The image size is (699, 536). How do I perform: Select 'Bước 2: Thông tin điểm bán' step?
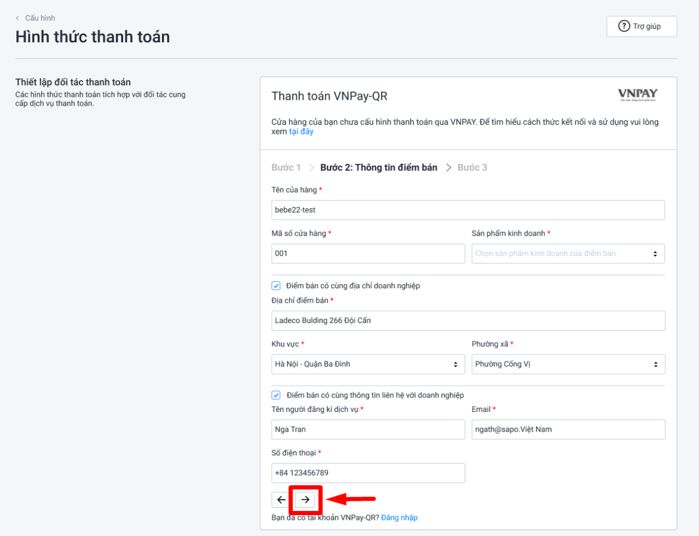click(379, 168)
